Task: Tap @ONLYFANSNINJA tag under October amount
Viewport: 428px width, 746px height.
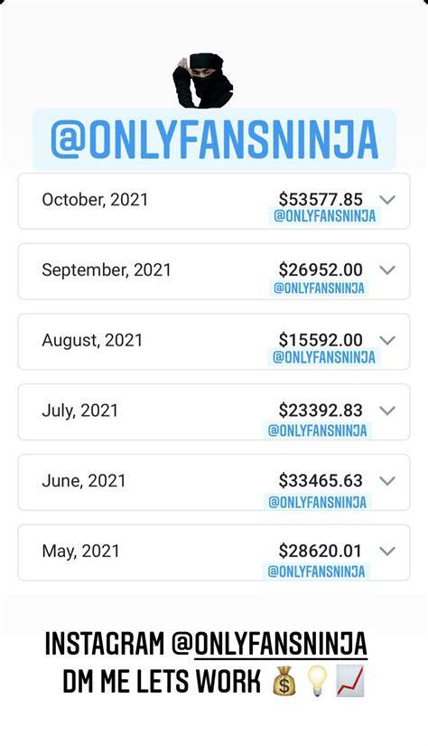Action: (x=325, y=216)
